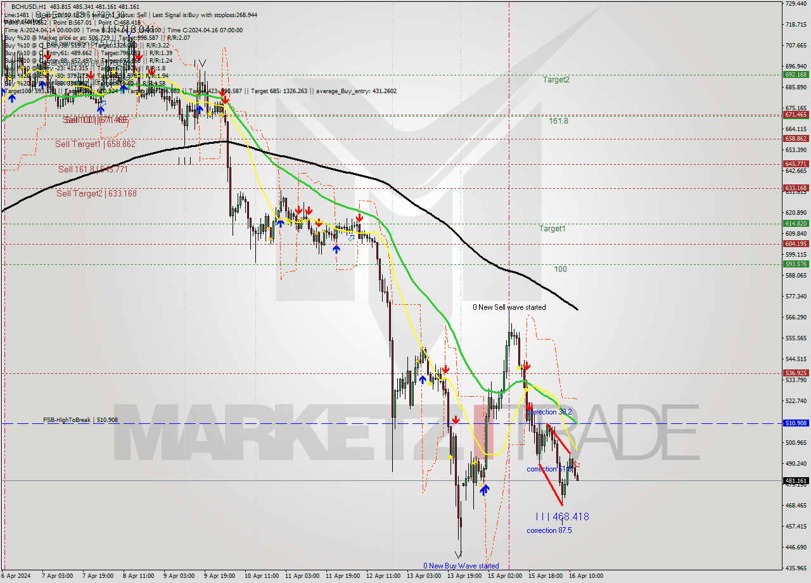811x583 pixels.
Task: Click the green Target1 label
Action: point(552,228)
